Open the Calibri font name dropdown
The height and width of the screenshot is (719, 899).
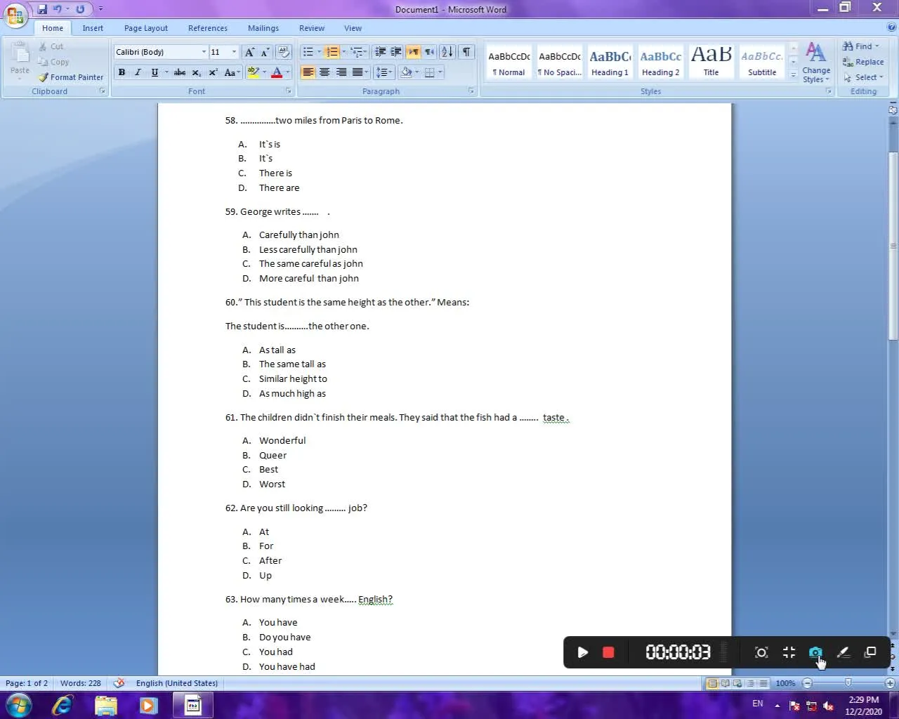[204, 52]
